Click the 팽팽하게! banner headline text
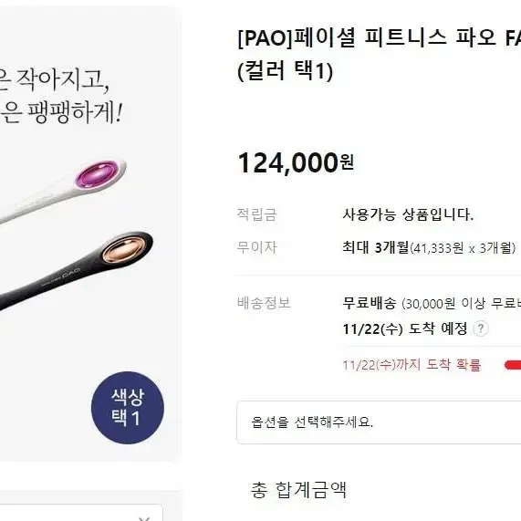Screen dimensions: 521x521 pyautogui.click(x=75, y=112)
